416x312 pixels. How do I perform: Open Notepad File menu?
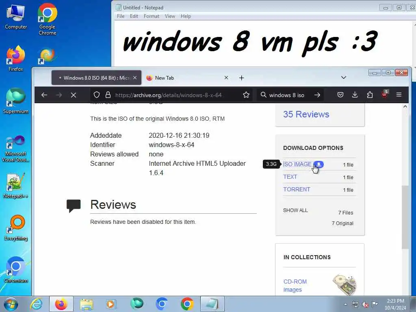[x=121, y=16]
